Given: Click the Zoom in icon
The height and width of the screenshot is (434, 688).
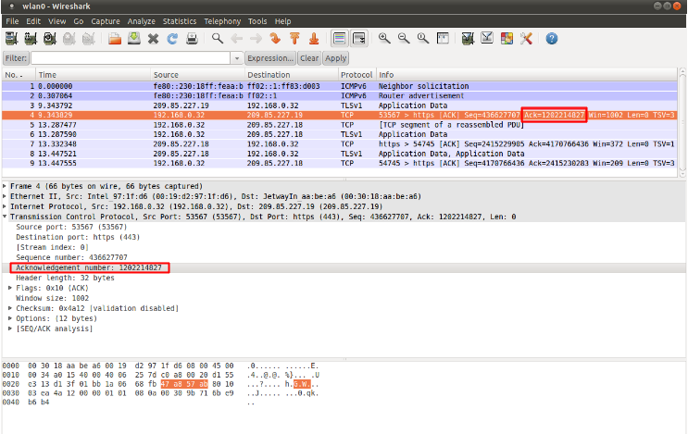Looking at the screenshot, I should click(x=384, y=39).
